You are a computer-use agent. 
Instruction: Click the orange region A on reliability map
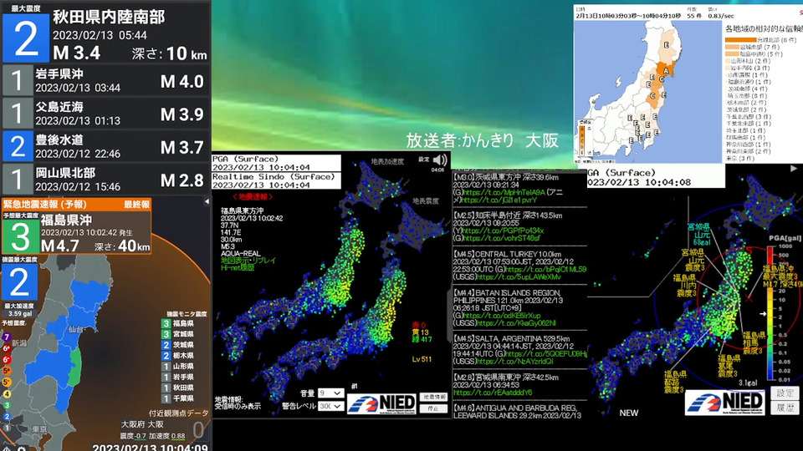pyautogui.click(x=665, y=70)
